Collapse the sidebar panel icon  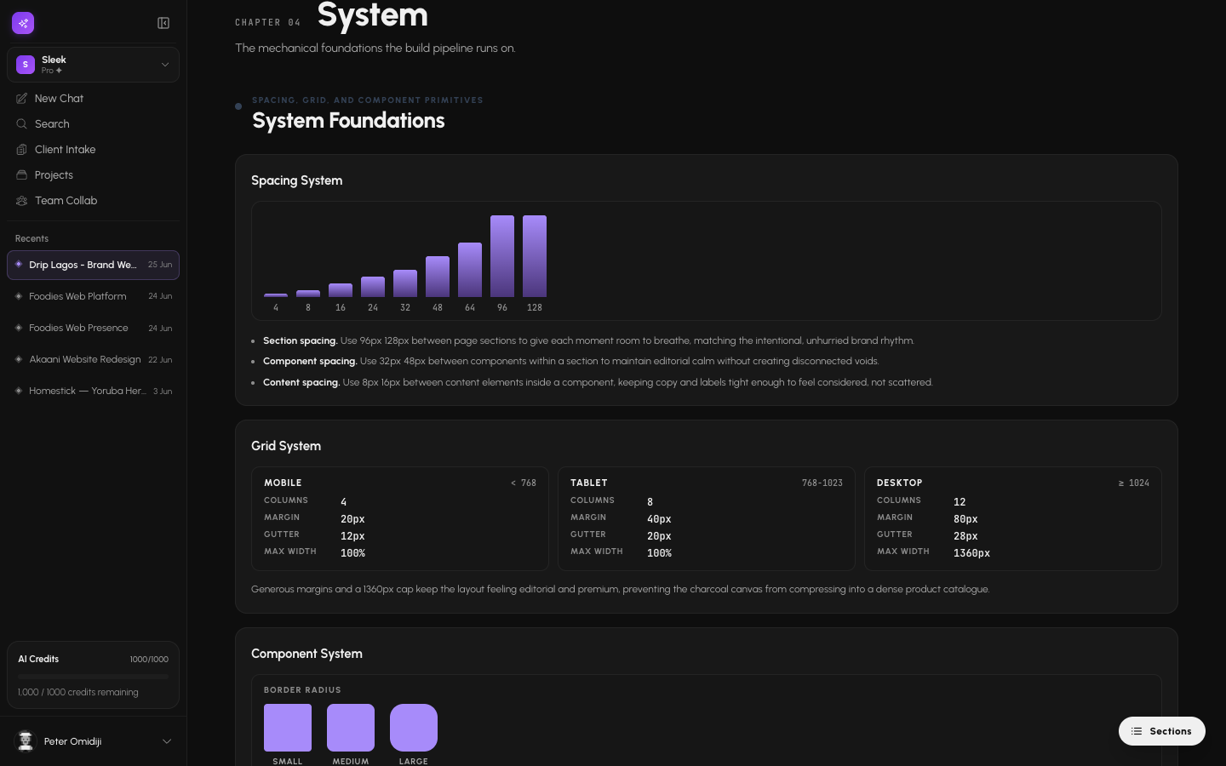[x=163, y=23]
